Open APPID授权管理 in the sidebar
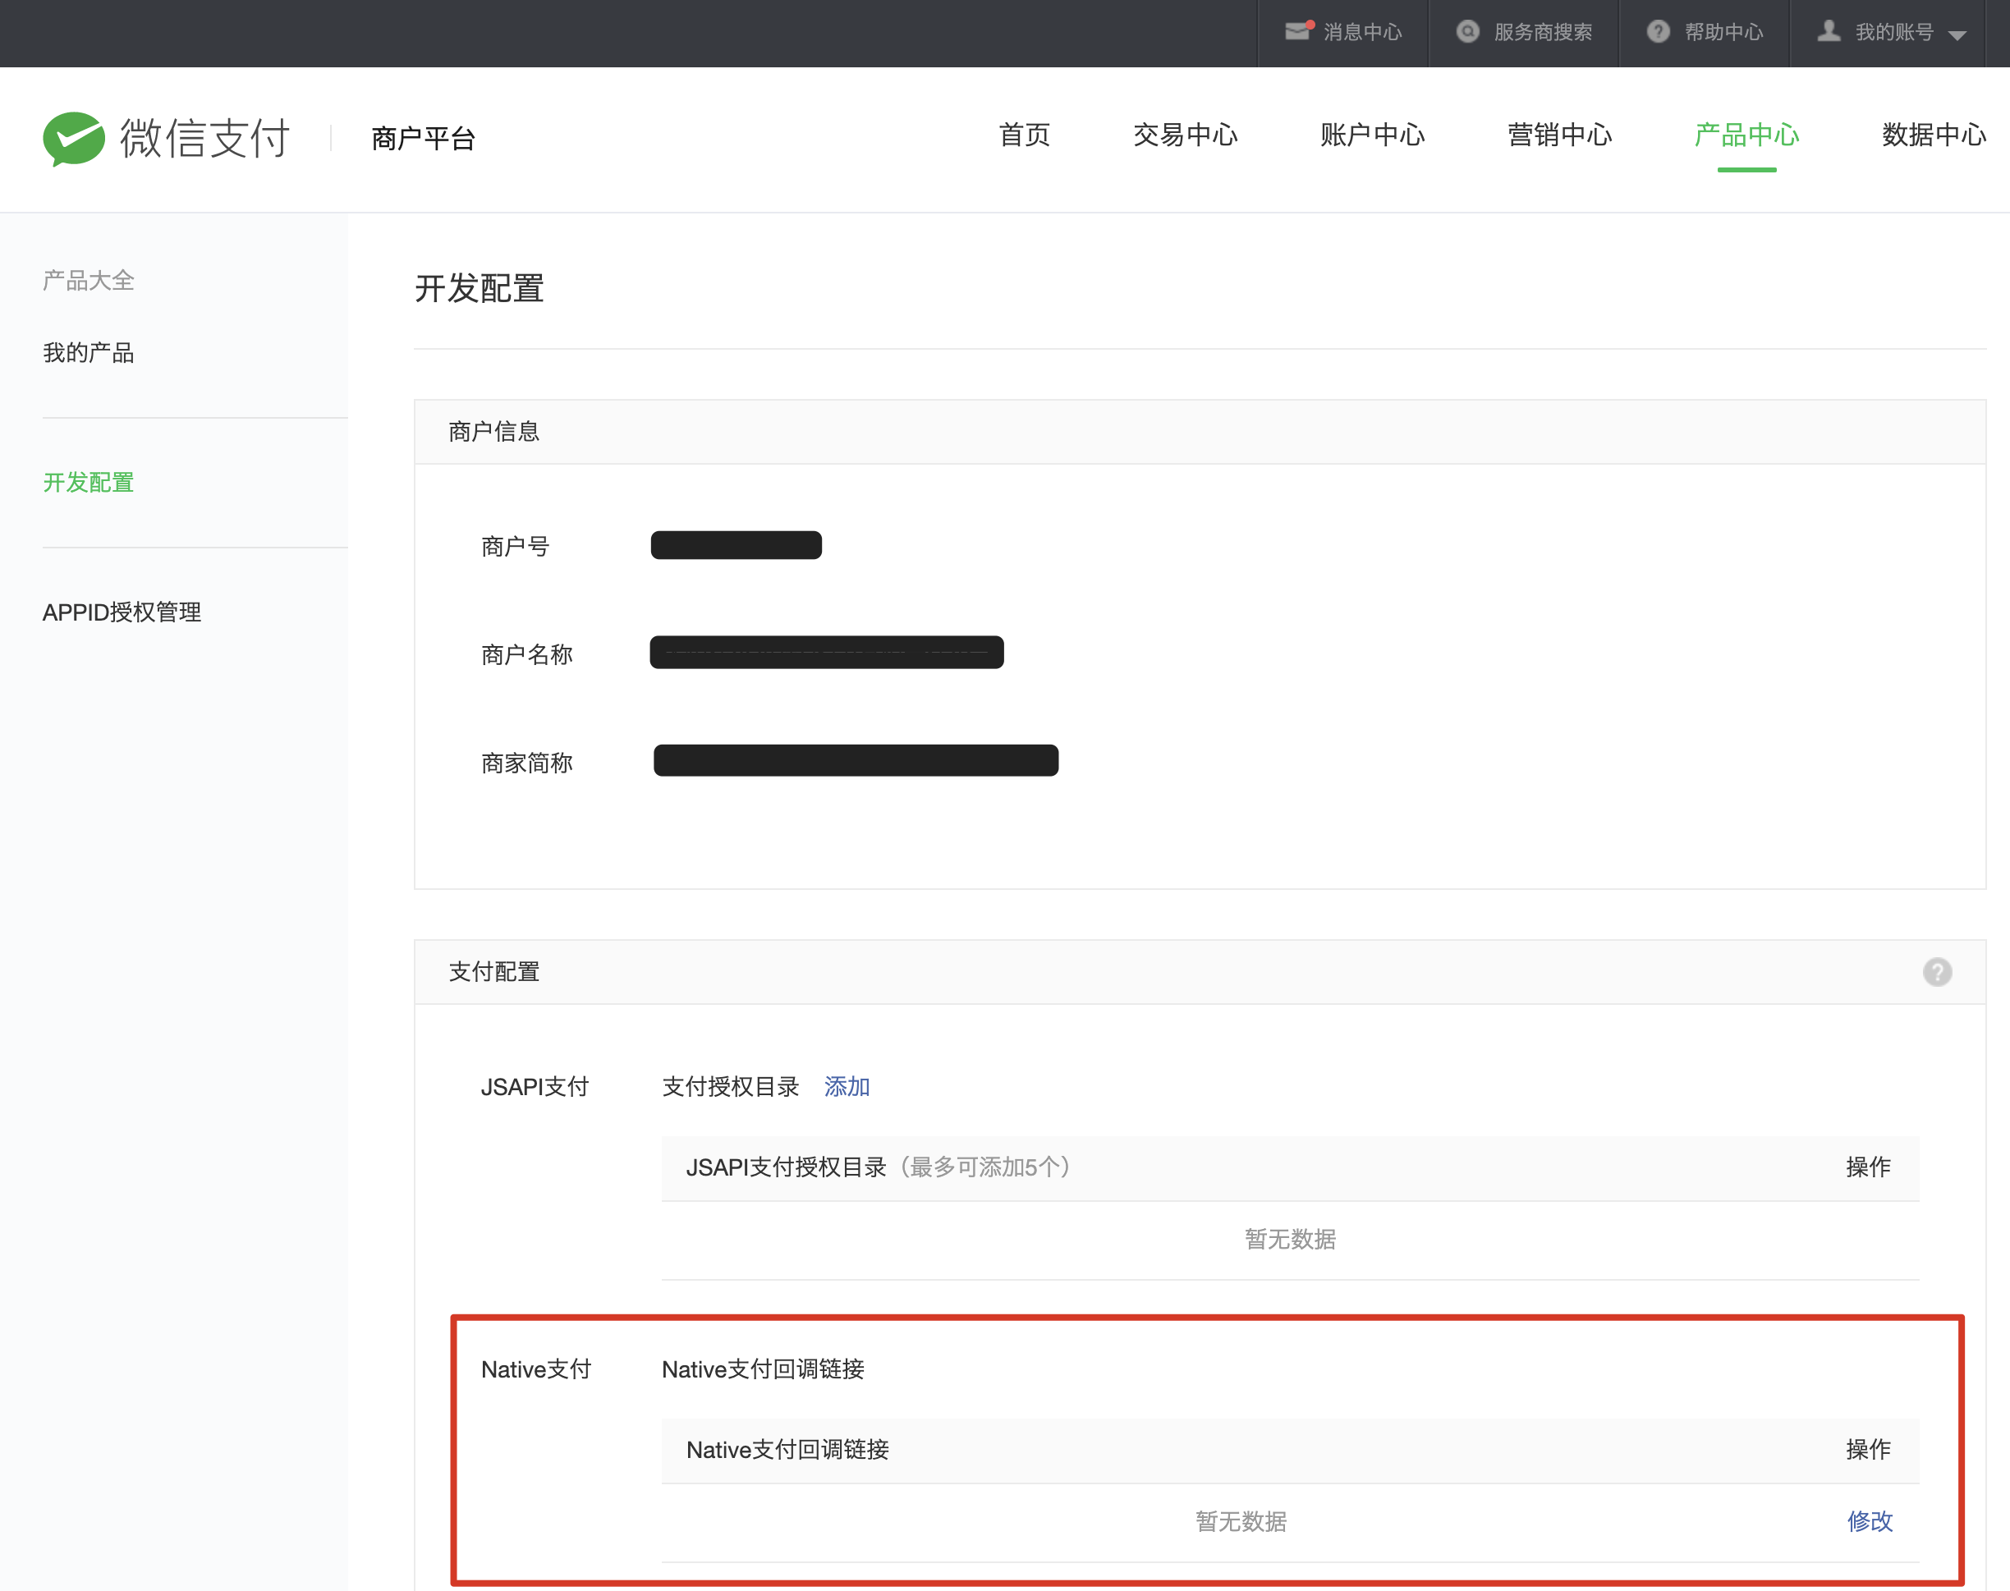 [x=122, y=612]
